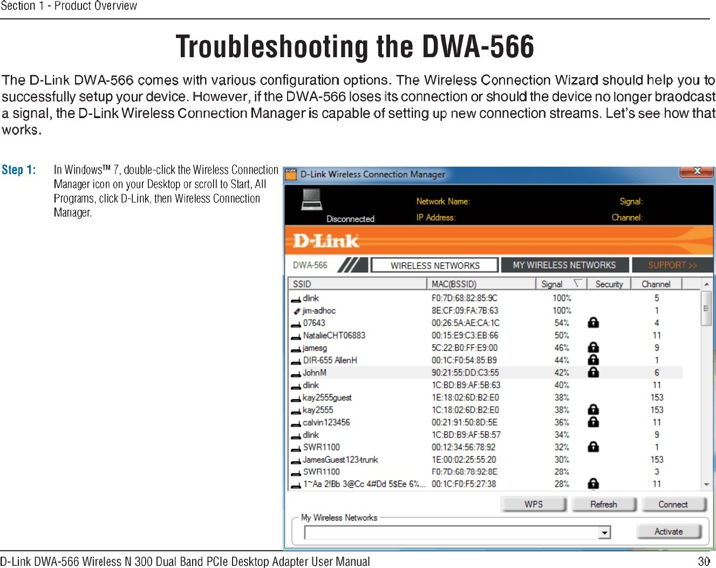716x568 pixels.
Task: Select the JohnM network name
Action: [x=315, y=373]
